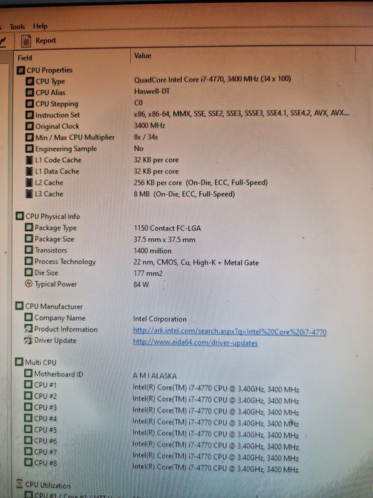Image resolution: width=373 pixels, height=498 pixels.
Task: Click the Transistors row icon
Action: click(28, 250)
